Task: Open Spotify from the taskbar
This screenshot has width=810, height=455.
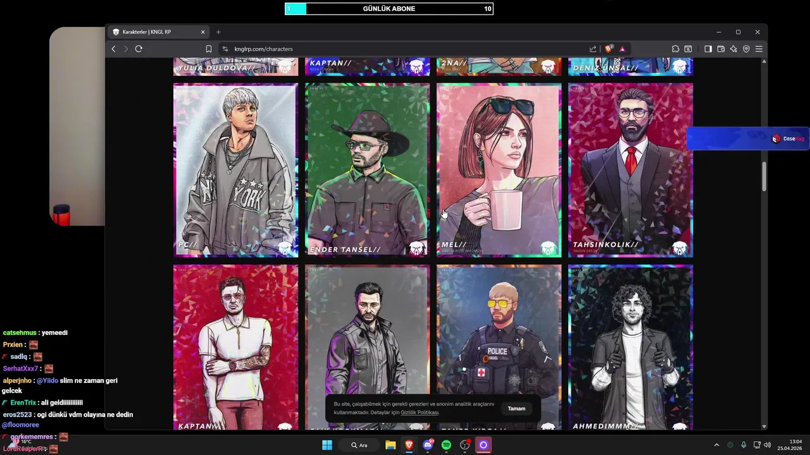Action: 446,445
